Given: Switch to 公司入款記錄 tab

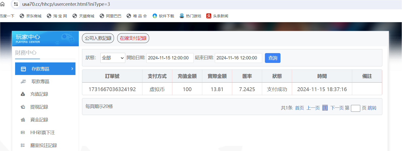Looking at the screenshot, I should click(x=98, y=38).
